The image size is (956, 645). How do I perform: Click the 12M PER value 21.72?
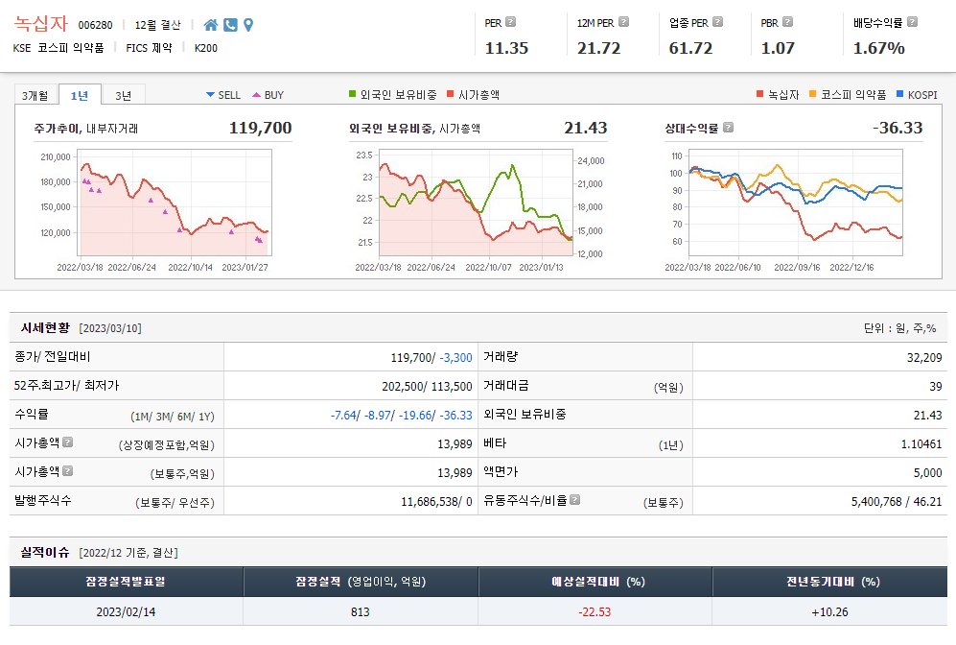coord(598,48)
